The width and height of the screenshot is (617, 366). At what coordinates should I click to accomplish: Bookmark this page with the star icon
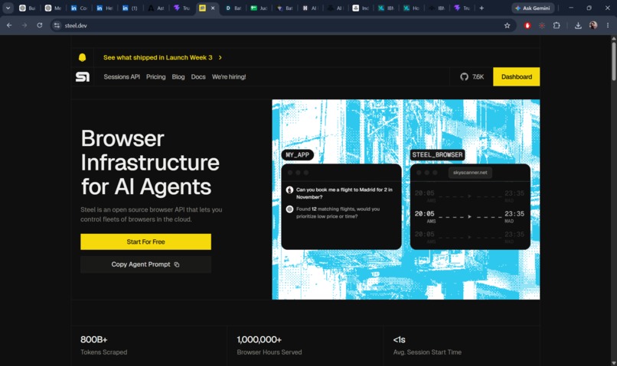508,25
